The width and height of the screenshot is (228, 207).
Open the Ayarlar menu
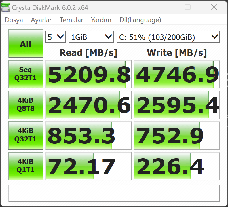[41, 20]
